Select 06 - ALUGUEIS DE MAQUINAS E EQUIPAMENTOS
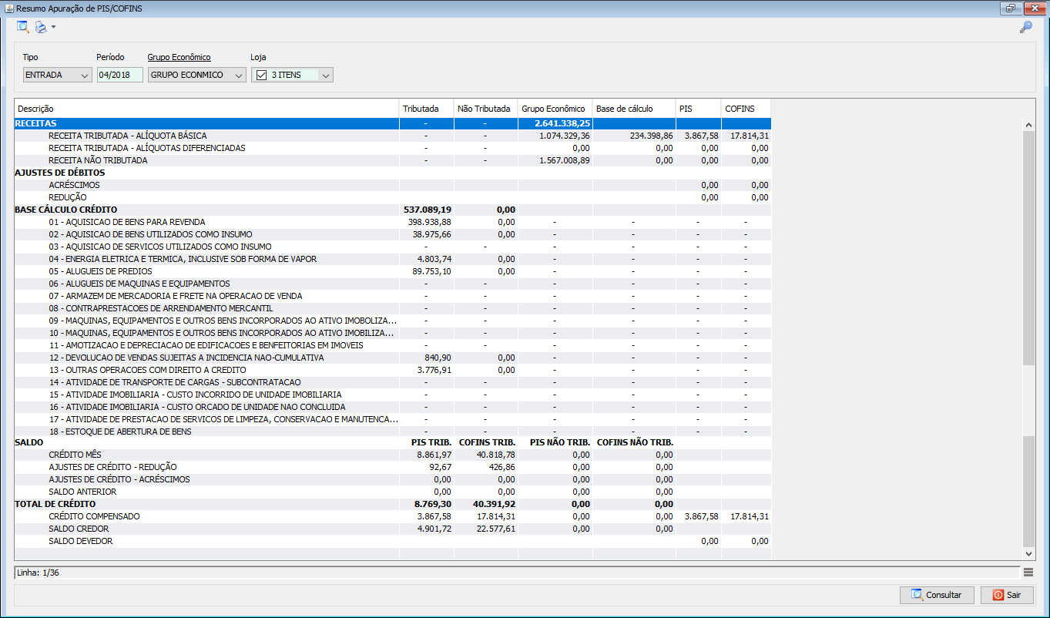The width and height of the screenshot is (1050, 618). (x=393, y=284)
